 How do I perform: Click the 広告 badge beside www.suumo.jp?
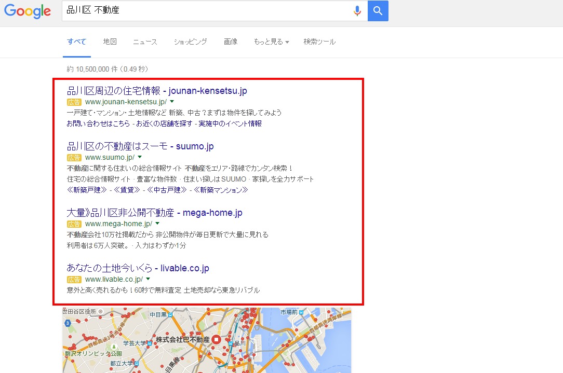(x=74, y=158)
